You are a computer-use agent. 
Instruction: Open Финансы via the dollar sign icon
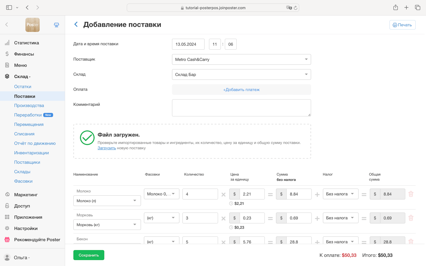click(x=7, y=54)
